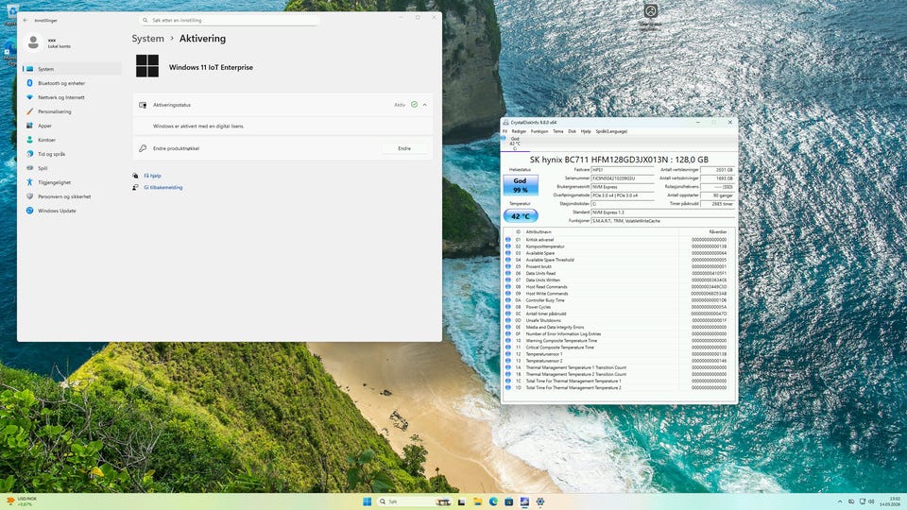The image size is (907, 510).
Task: Click the Bluetooth og enheter icon
Action: click(x=29, y=83)
